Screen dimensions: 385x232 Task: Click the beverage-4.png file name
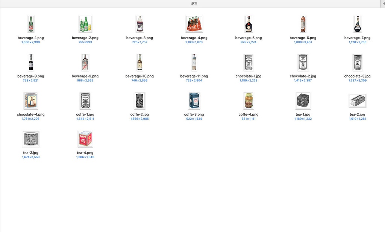tap(194, 38)
